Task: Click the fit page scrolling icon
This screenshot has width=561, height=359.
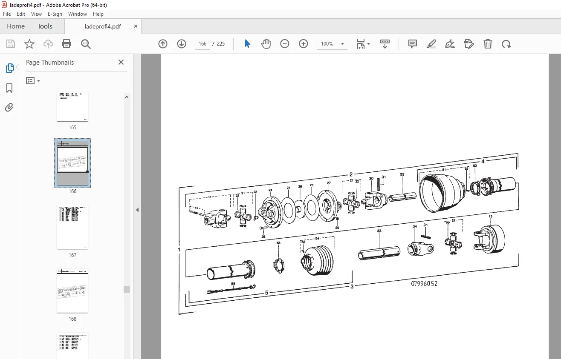Action: (x=361, y=44)
